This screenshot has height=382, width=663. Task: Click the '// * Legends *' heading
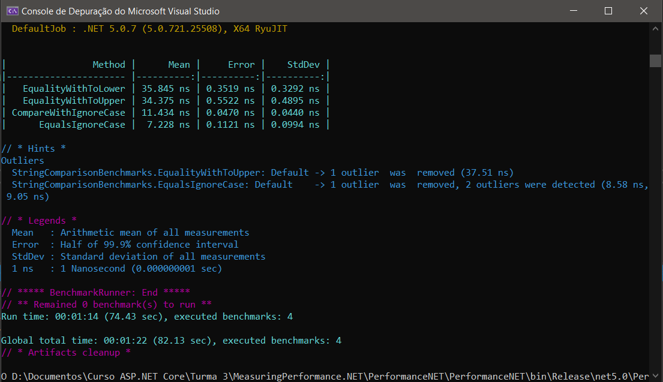39,221
